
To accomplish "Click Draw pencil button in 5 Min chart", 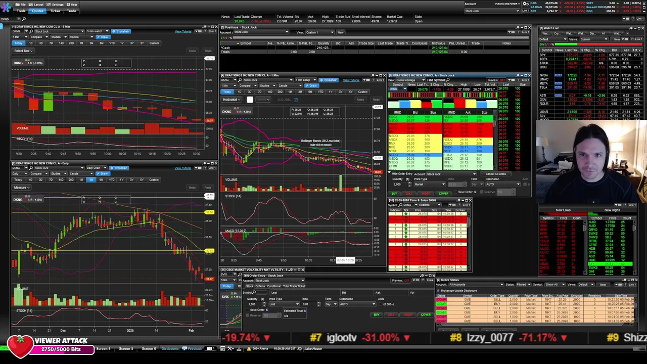I will (x=104, y=37).
